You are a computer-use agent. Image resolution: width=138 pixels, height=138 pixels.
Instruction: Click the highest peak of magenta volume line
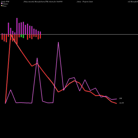click(x=58, y=42)
